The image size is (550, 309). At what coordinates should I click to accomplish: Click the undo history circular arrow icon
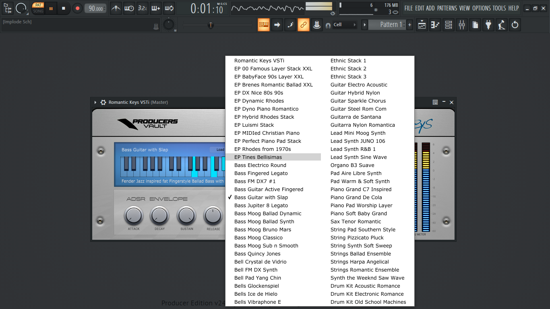(x=515, y=25)
